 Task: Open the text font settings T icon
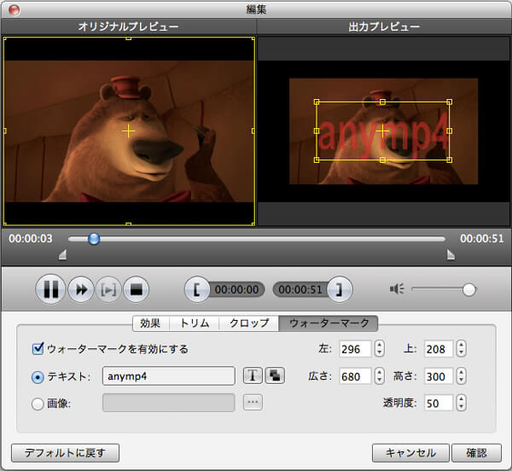(x=253, y=375)
